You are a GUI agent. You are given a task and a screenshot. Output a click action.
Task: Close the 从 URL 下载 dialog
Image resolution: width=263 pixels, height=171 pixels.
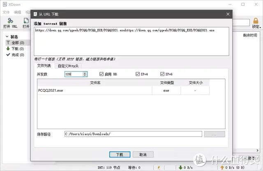(228, 14)
